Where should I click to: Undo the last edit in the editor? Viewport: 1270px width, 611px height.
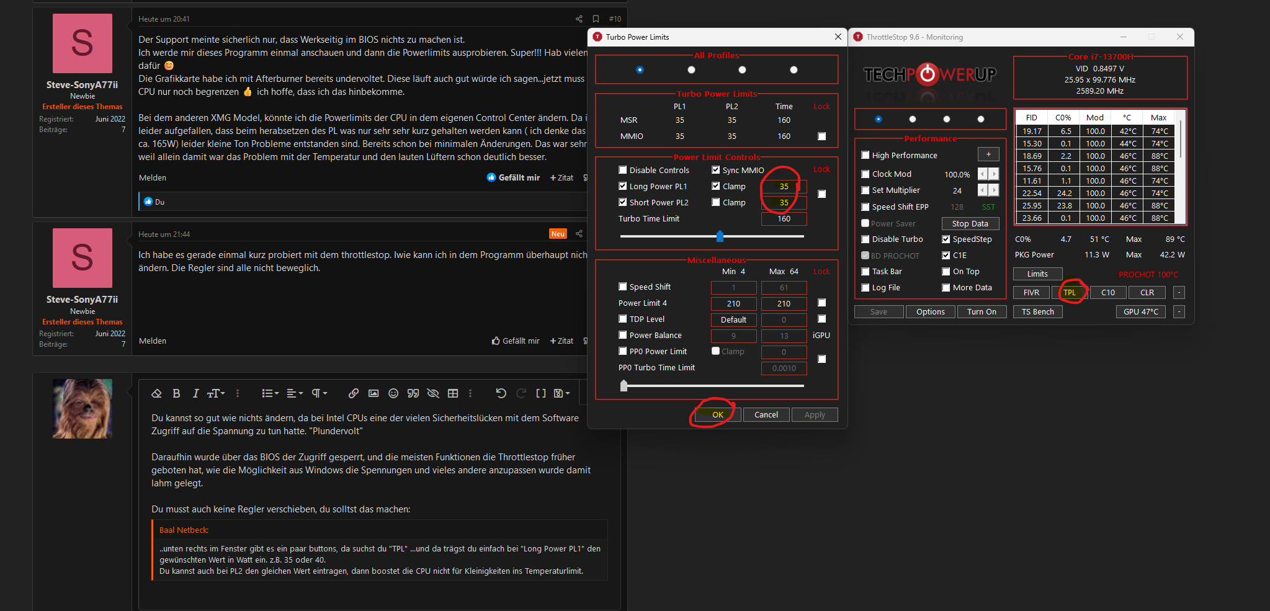tap(501, 393)
